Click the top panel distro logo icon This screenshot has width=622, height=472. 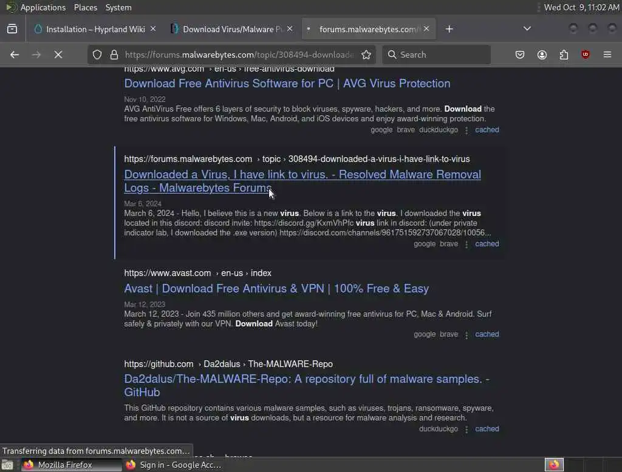tap(11, 7)
